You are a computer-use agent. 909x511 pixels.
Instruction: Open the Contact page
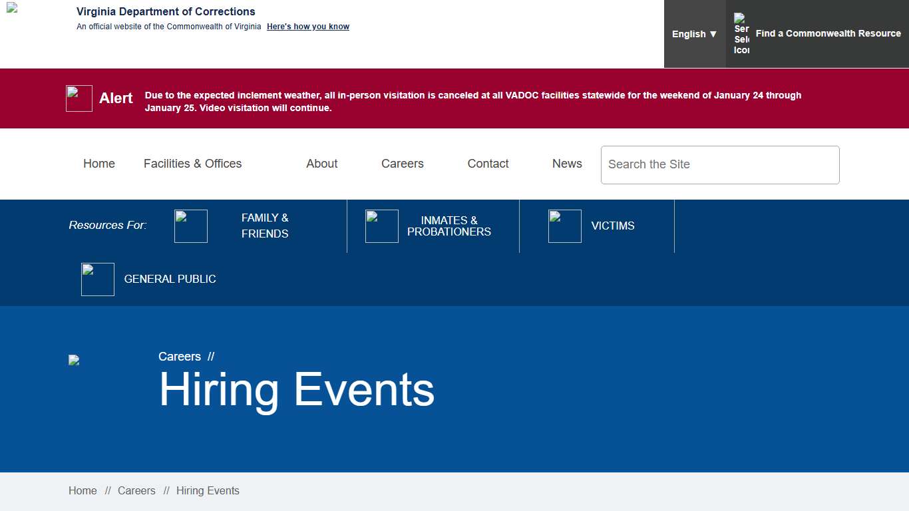(x=488, y=164)
